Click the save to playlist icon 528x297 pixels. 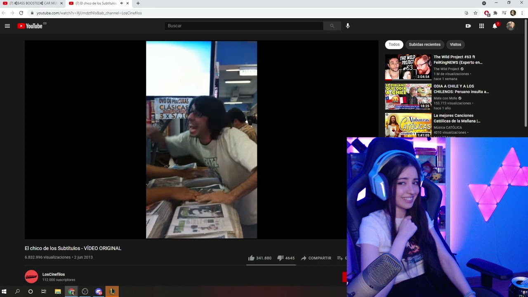tap(340, 258)
